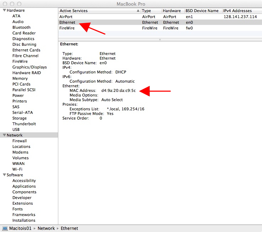The height and width of the screenshot is (232, 262).
Task: Click Network in the path bar
Action: (x=46, y=228)
